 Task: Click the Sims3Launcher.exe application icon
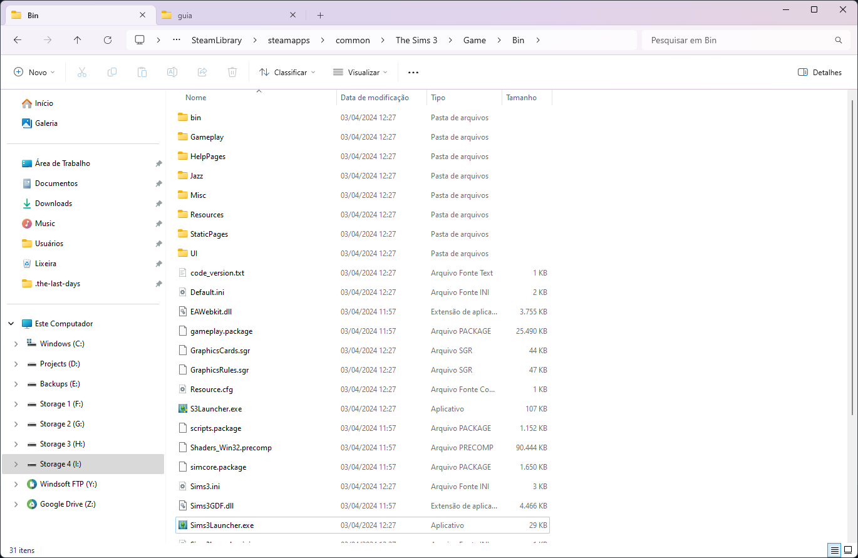coord(183,525)
